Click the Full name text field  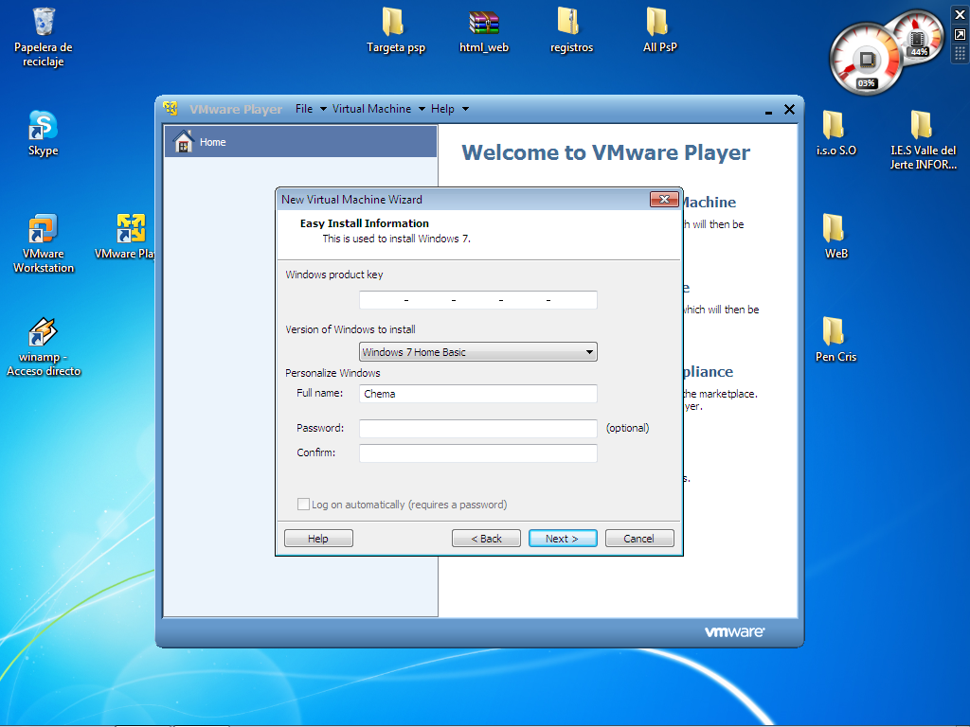(x=477, y=394)
